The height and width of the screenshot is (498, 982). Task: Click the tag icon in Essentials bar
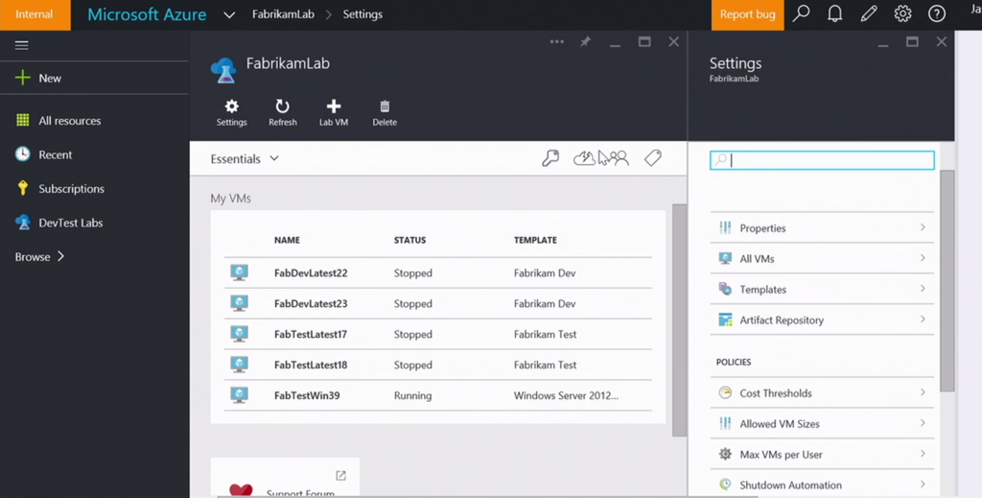(653, 158)
